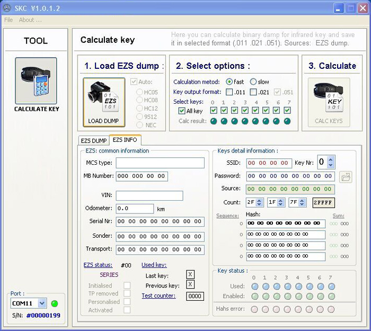Minimize the SKC window
Screen dimensions: 371x331
(339, 8)
